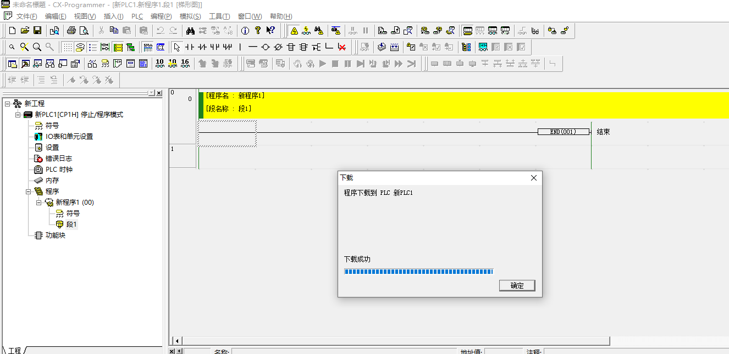Collapse the 新PLC1[CP1H] tree node
This screenshot has height=354, width=729.
(x=18, y=115)
